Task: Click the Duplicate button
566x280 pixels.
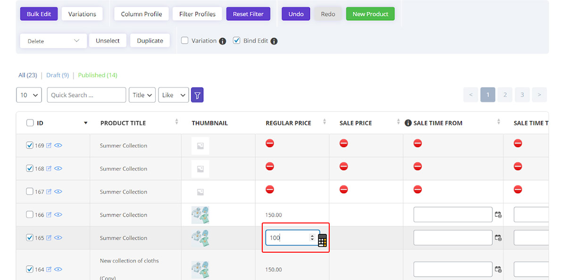Action: pyautogui.click(x=150, y=41)
